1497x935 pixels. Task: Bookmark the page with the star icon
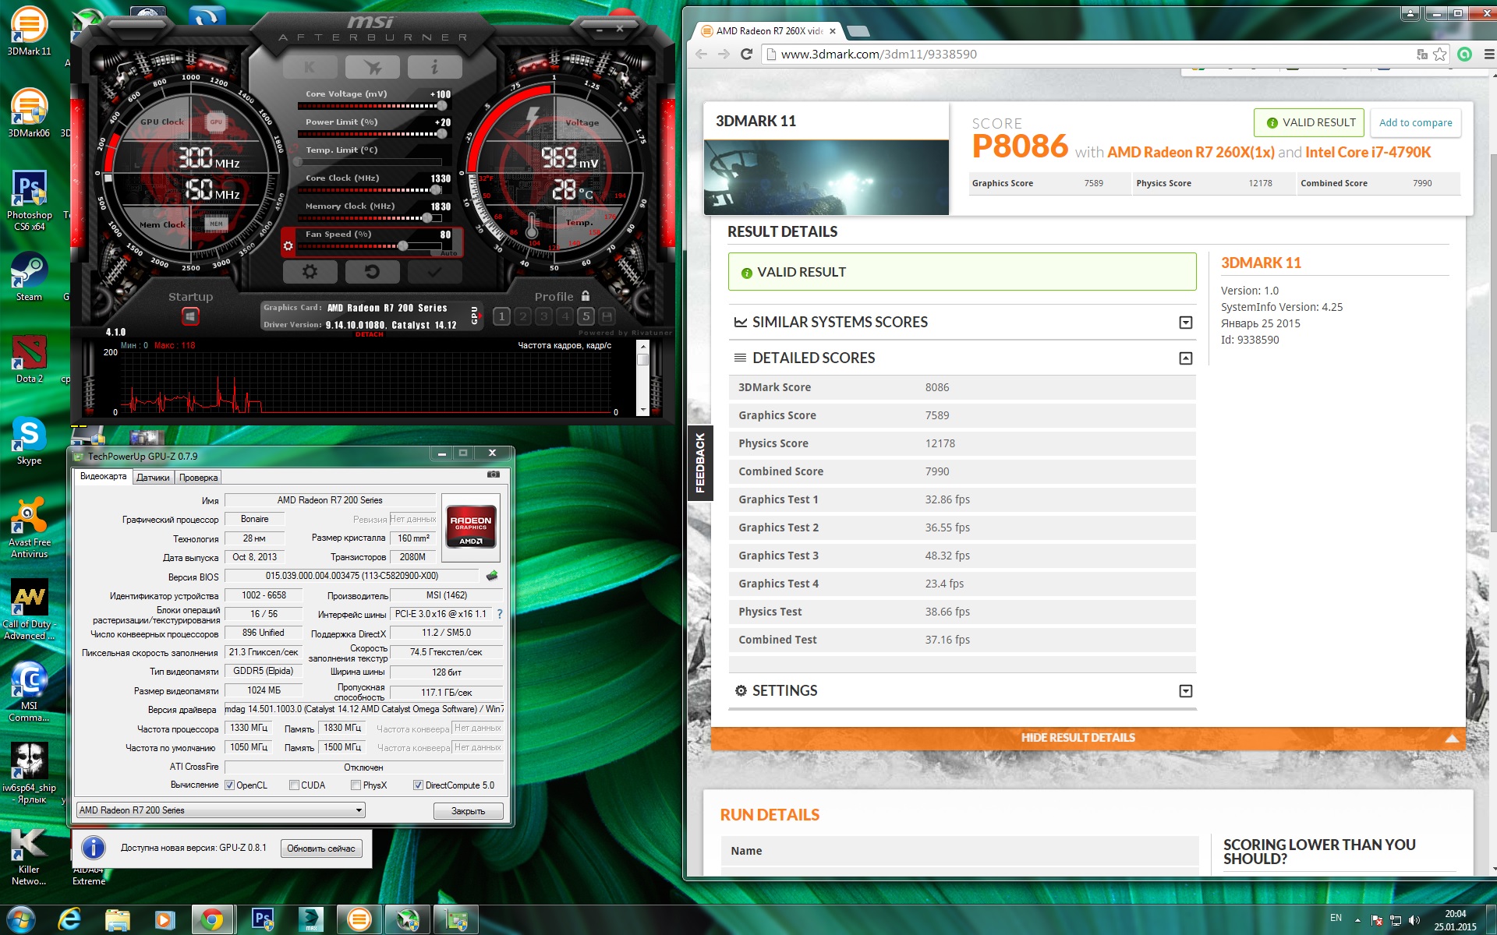coord(1440,54)
